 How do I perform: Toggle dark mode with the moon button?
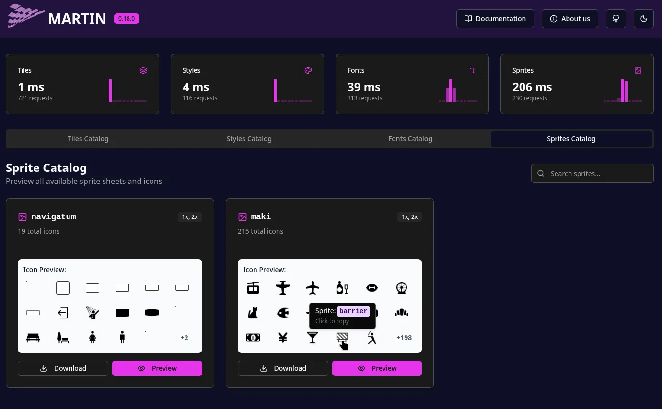point(643,18)
